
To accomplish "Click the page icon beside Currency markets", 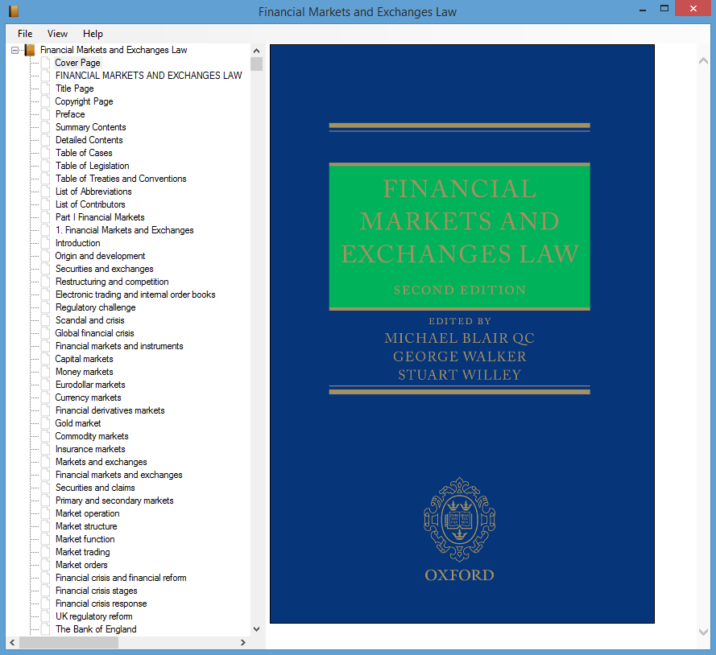I will 46,398.
